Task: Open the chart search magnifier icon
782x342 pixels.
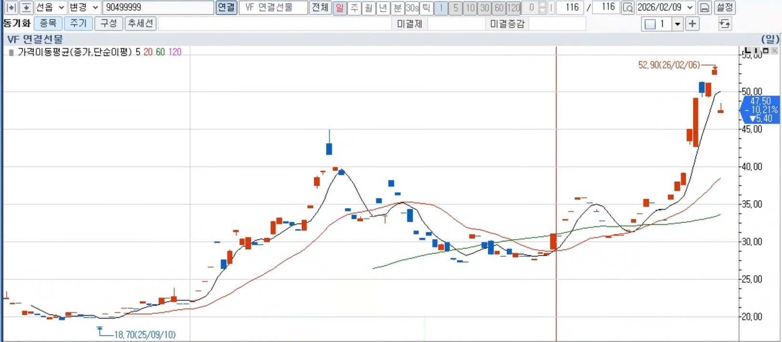Action: pos(627,8)
